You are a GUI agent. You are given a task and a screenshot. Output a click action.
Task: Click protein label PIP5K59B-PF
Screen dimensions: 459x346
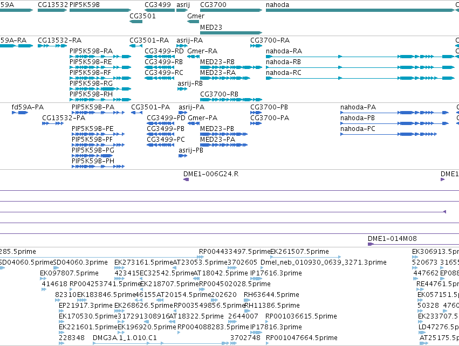92,140
